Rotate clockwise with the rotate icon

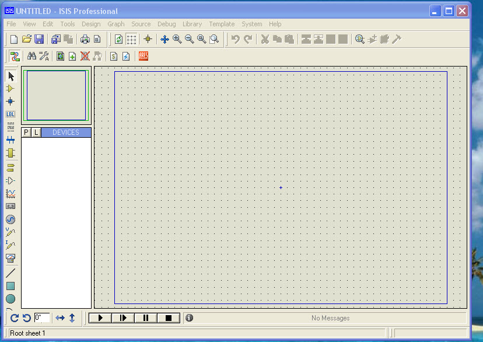(15, 317)
